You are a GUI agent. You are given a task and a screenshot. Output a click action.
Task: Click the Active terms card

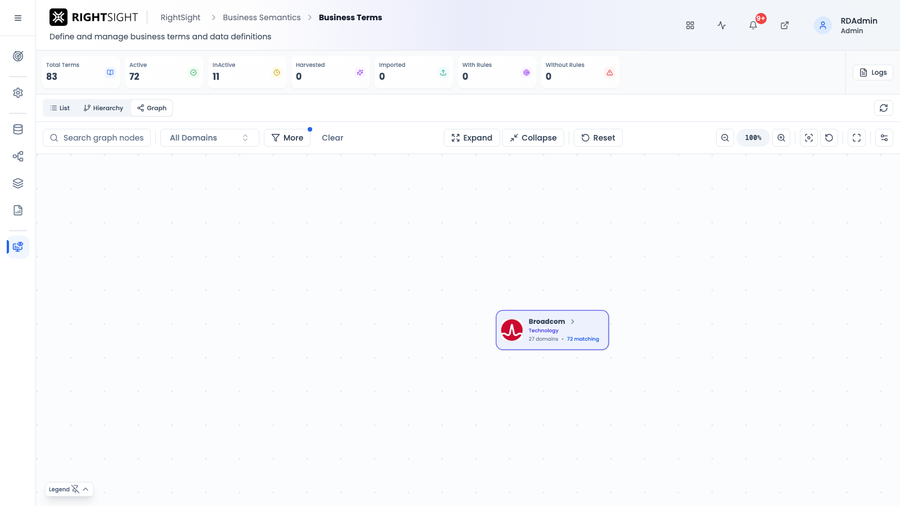click(164, 72)
